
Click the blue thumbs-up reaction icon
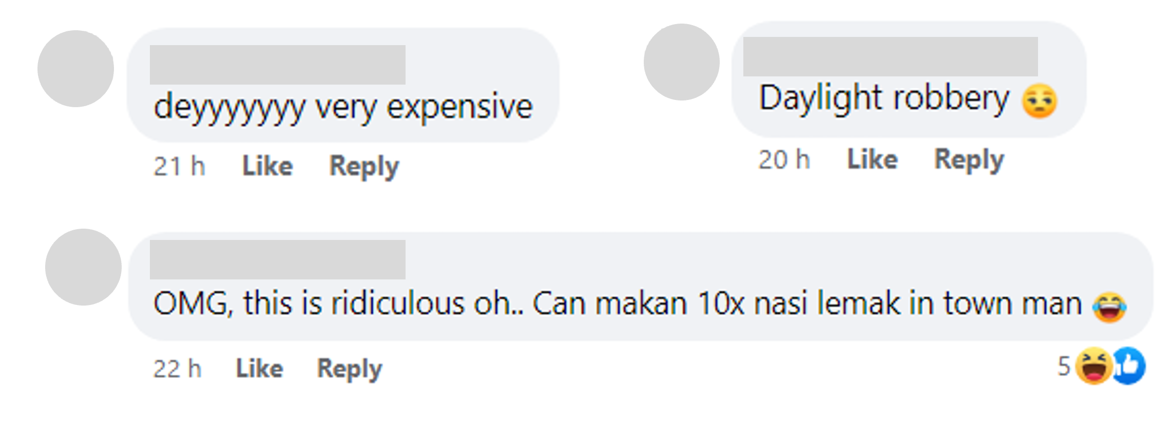pos(1128,366)
